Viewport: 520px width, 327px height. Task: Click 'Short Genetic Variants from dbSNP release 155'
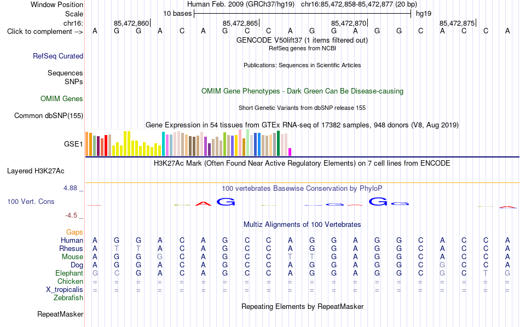[x=302, y=108]
